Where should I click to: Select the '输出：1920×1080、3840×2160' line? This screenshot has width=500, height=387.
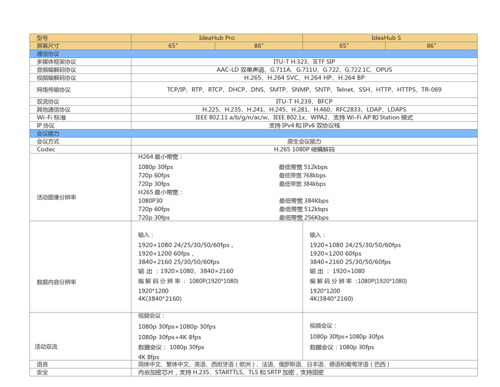186,271
